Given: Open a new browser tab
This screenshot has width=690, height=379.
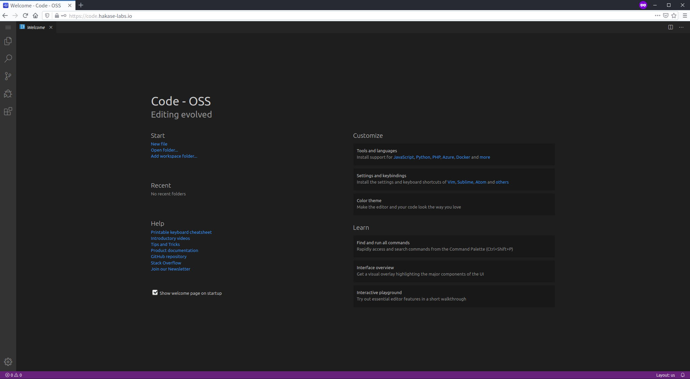Looking at the screenshot, I should [81, 5].
